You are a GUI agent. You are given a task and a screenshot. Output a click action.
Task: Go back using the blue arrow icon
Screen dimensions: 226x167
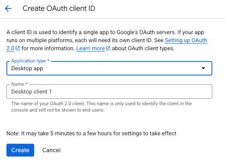8,8
